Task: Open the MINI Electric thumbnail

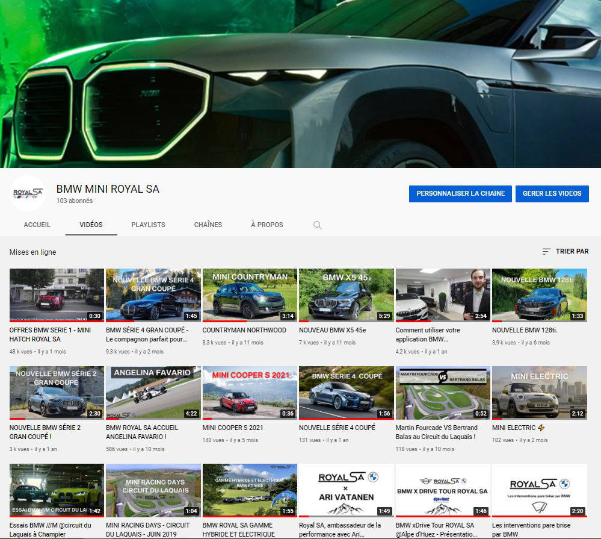Action: pos(540,393)
